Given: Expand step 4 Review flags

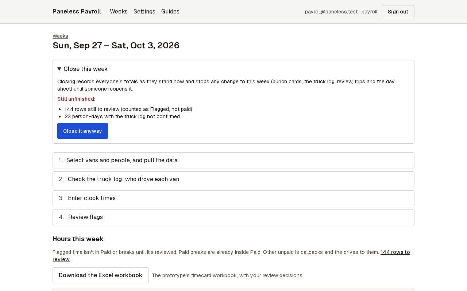Looking at the screenshot, I should click(233, 217).
